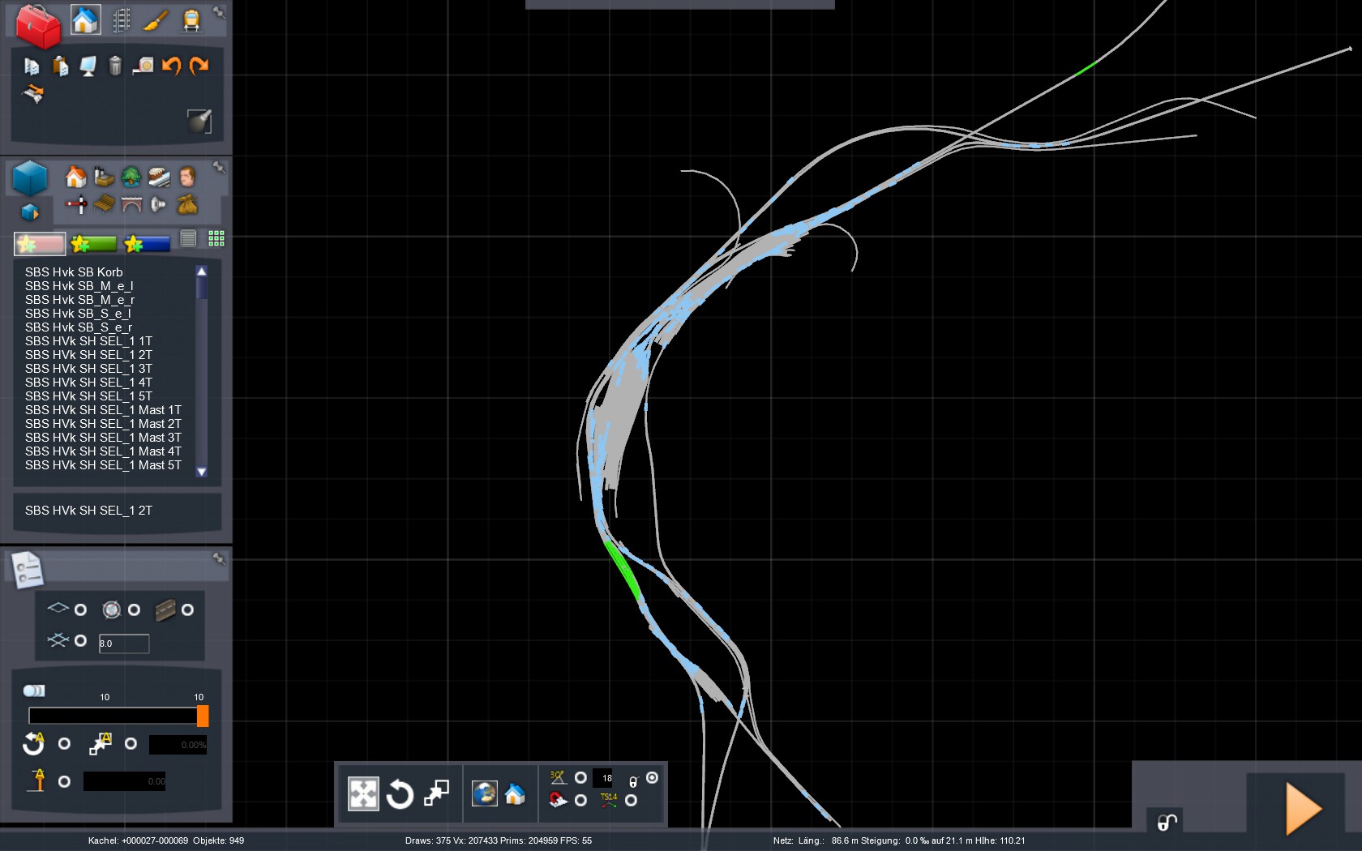Select 'SBS HVk SH SEL_1 5T' entry

(x=88, y=396)
